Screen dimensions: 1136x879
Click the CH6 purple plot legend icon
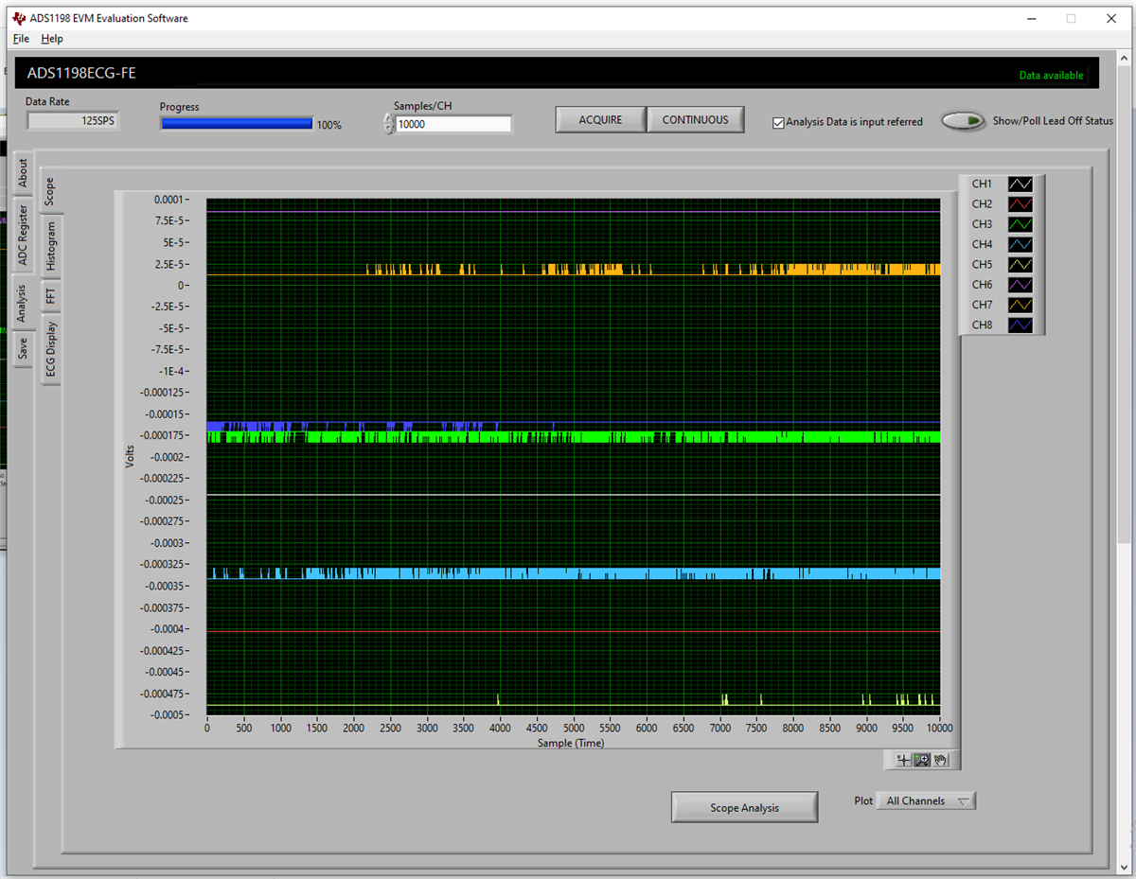tap(1021, 285)
